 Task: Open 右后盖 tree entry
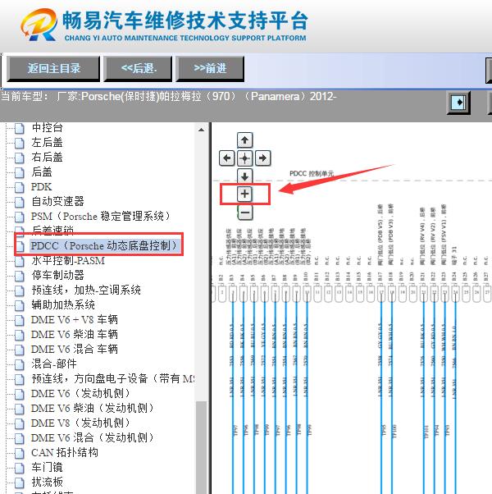(47, 157)
